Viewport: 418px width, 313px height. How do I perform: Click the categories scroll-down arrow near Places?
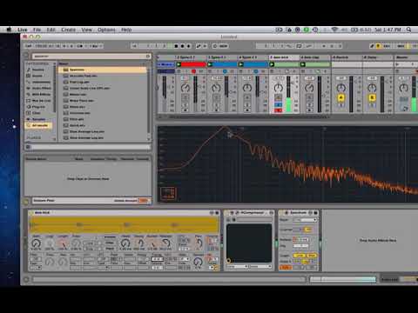coord(54,139)
